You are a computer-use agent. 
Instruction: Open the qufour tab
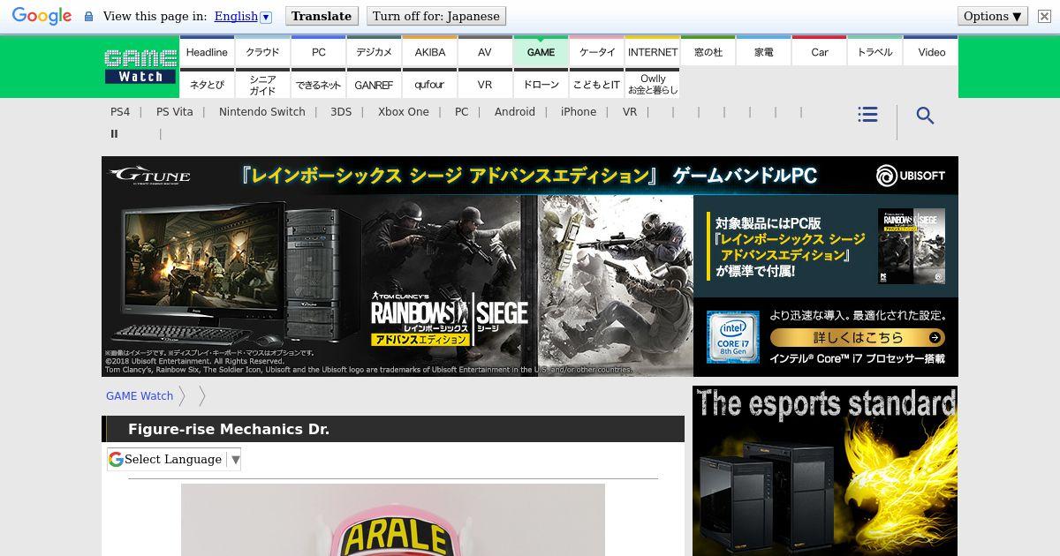429,85
